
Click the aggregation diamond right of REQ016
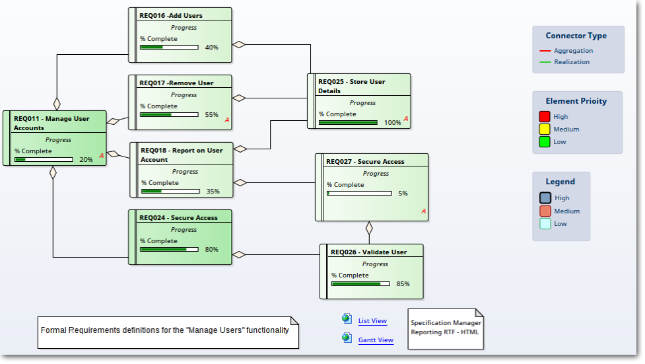[239, 45]
